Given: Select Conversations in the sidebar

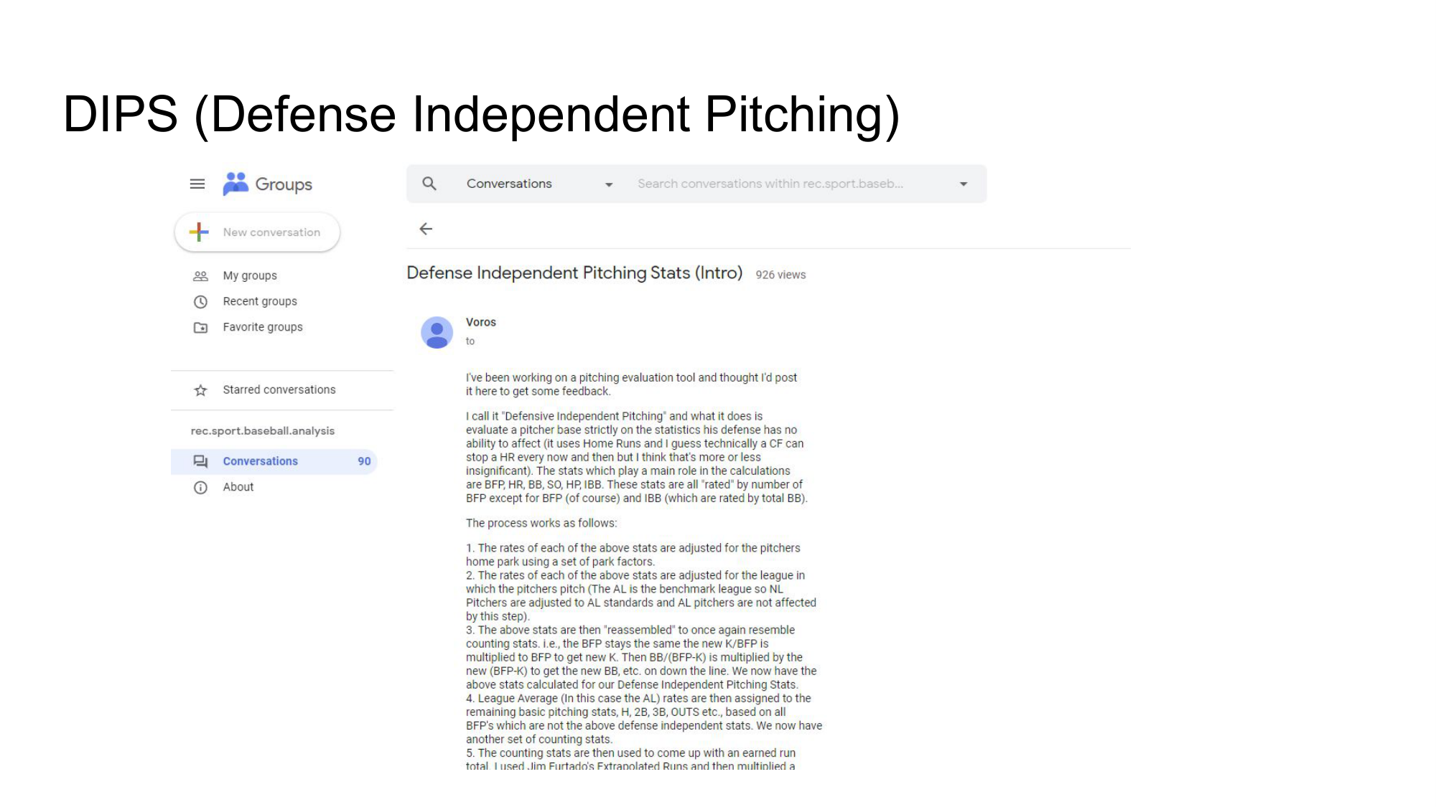Looking at the screenshot, I should tap(260, 461).
